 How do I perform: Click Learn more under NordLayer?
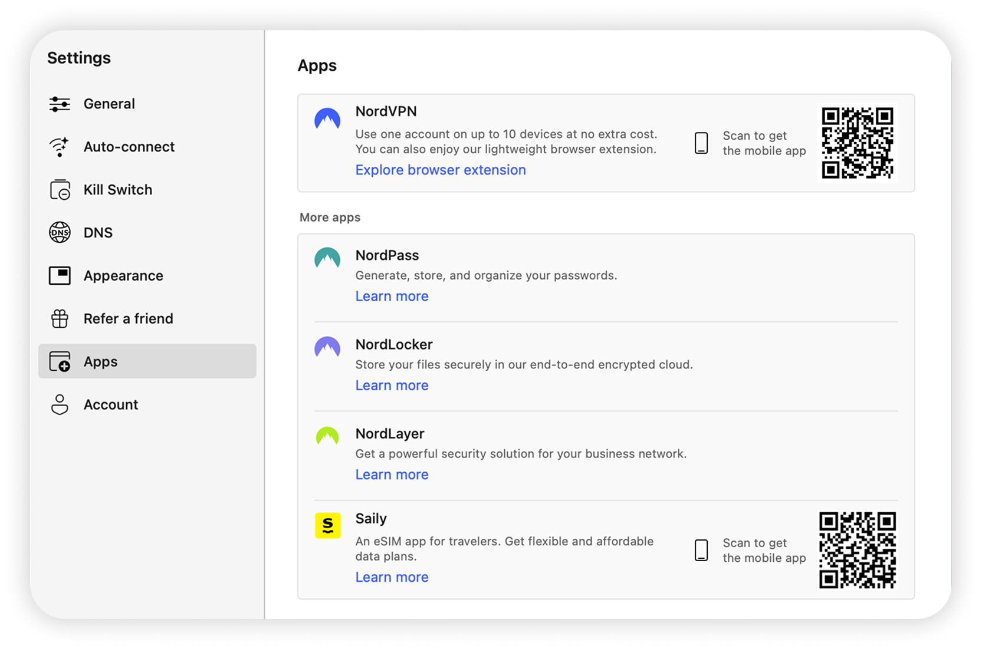pos(392,475)
